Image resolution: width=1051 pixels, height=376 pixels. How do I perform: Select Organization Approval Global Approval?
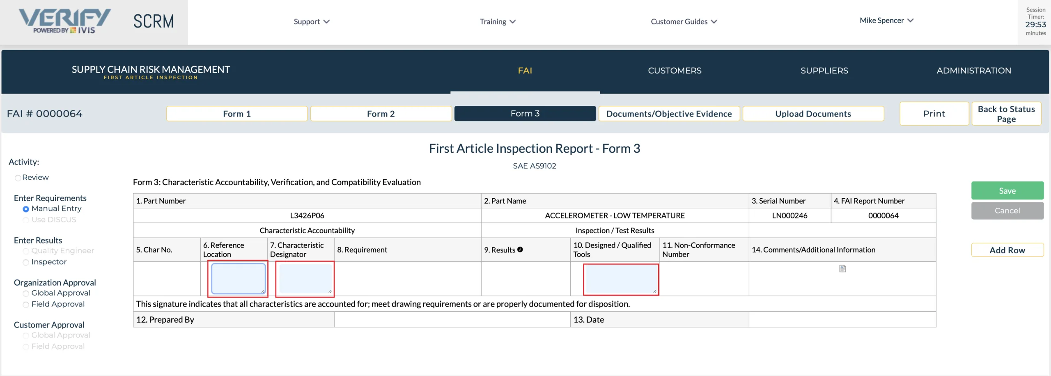coord(26,293)
